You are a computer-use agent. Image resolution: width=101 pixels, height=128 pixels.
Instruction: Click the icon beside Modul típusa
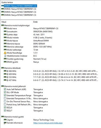tap(5, 41)
